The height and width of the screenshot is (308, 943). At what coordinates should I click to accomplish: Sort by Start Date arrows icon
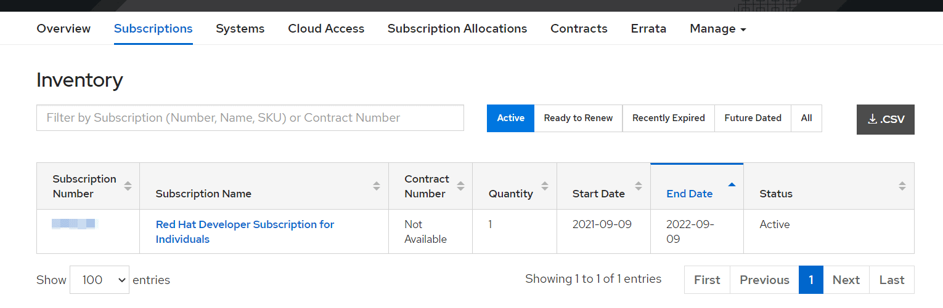click(x=639, y=186)
